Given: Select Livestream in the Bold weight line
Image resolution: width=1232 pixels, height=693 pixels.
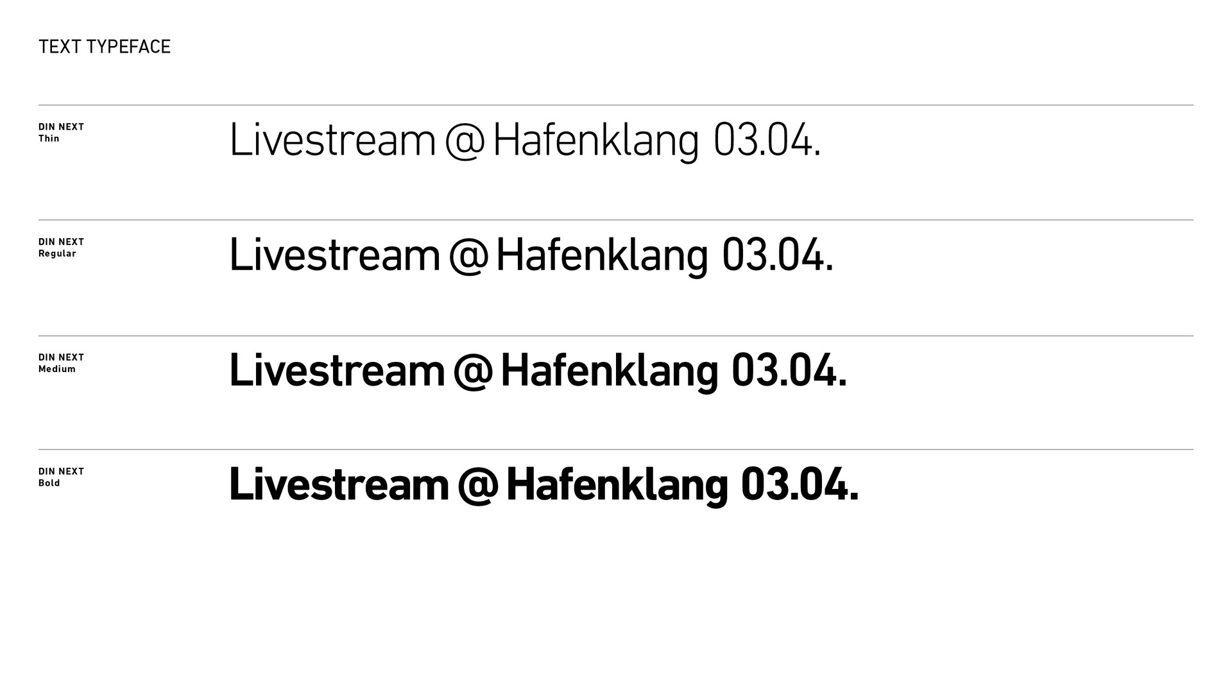Looking at the screenshot, I should [339, 485].
